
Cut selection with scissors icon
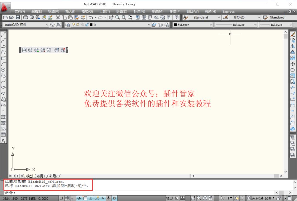[x=58, y=17]
